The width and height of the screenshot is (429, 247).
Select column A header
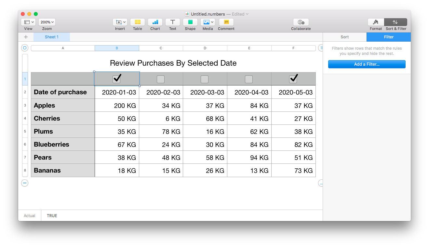coord(63,48)
